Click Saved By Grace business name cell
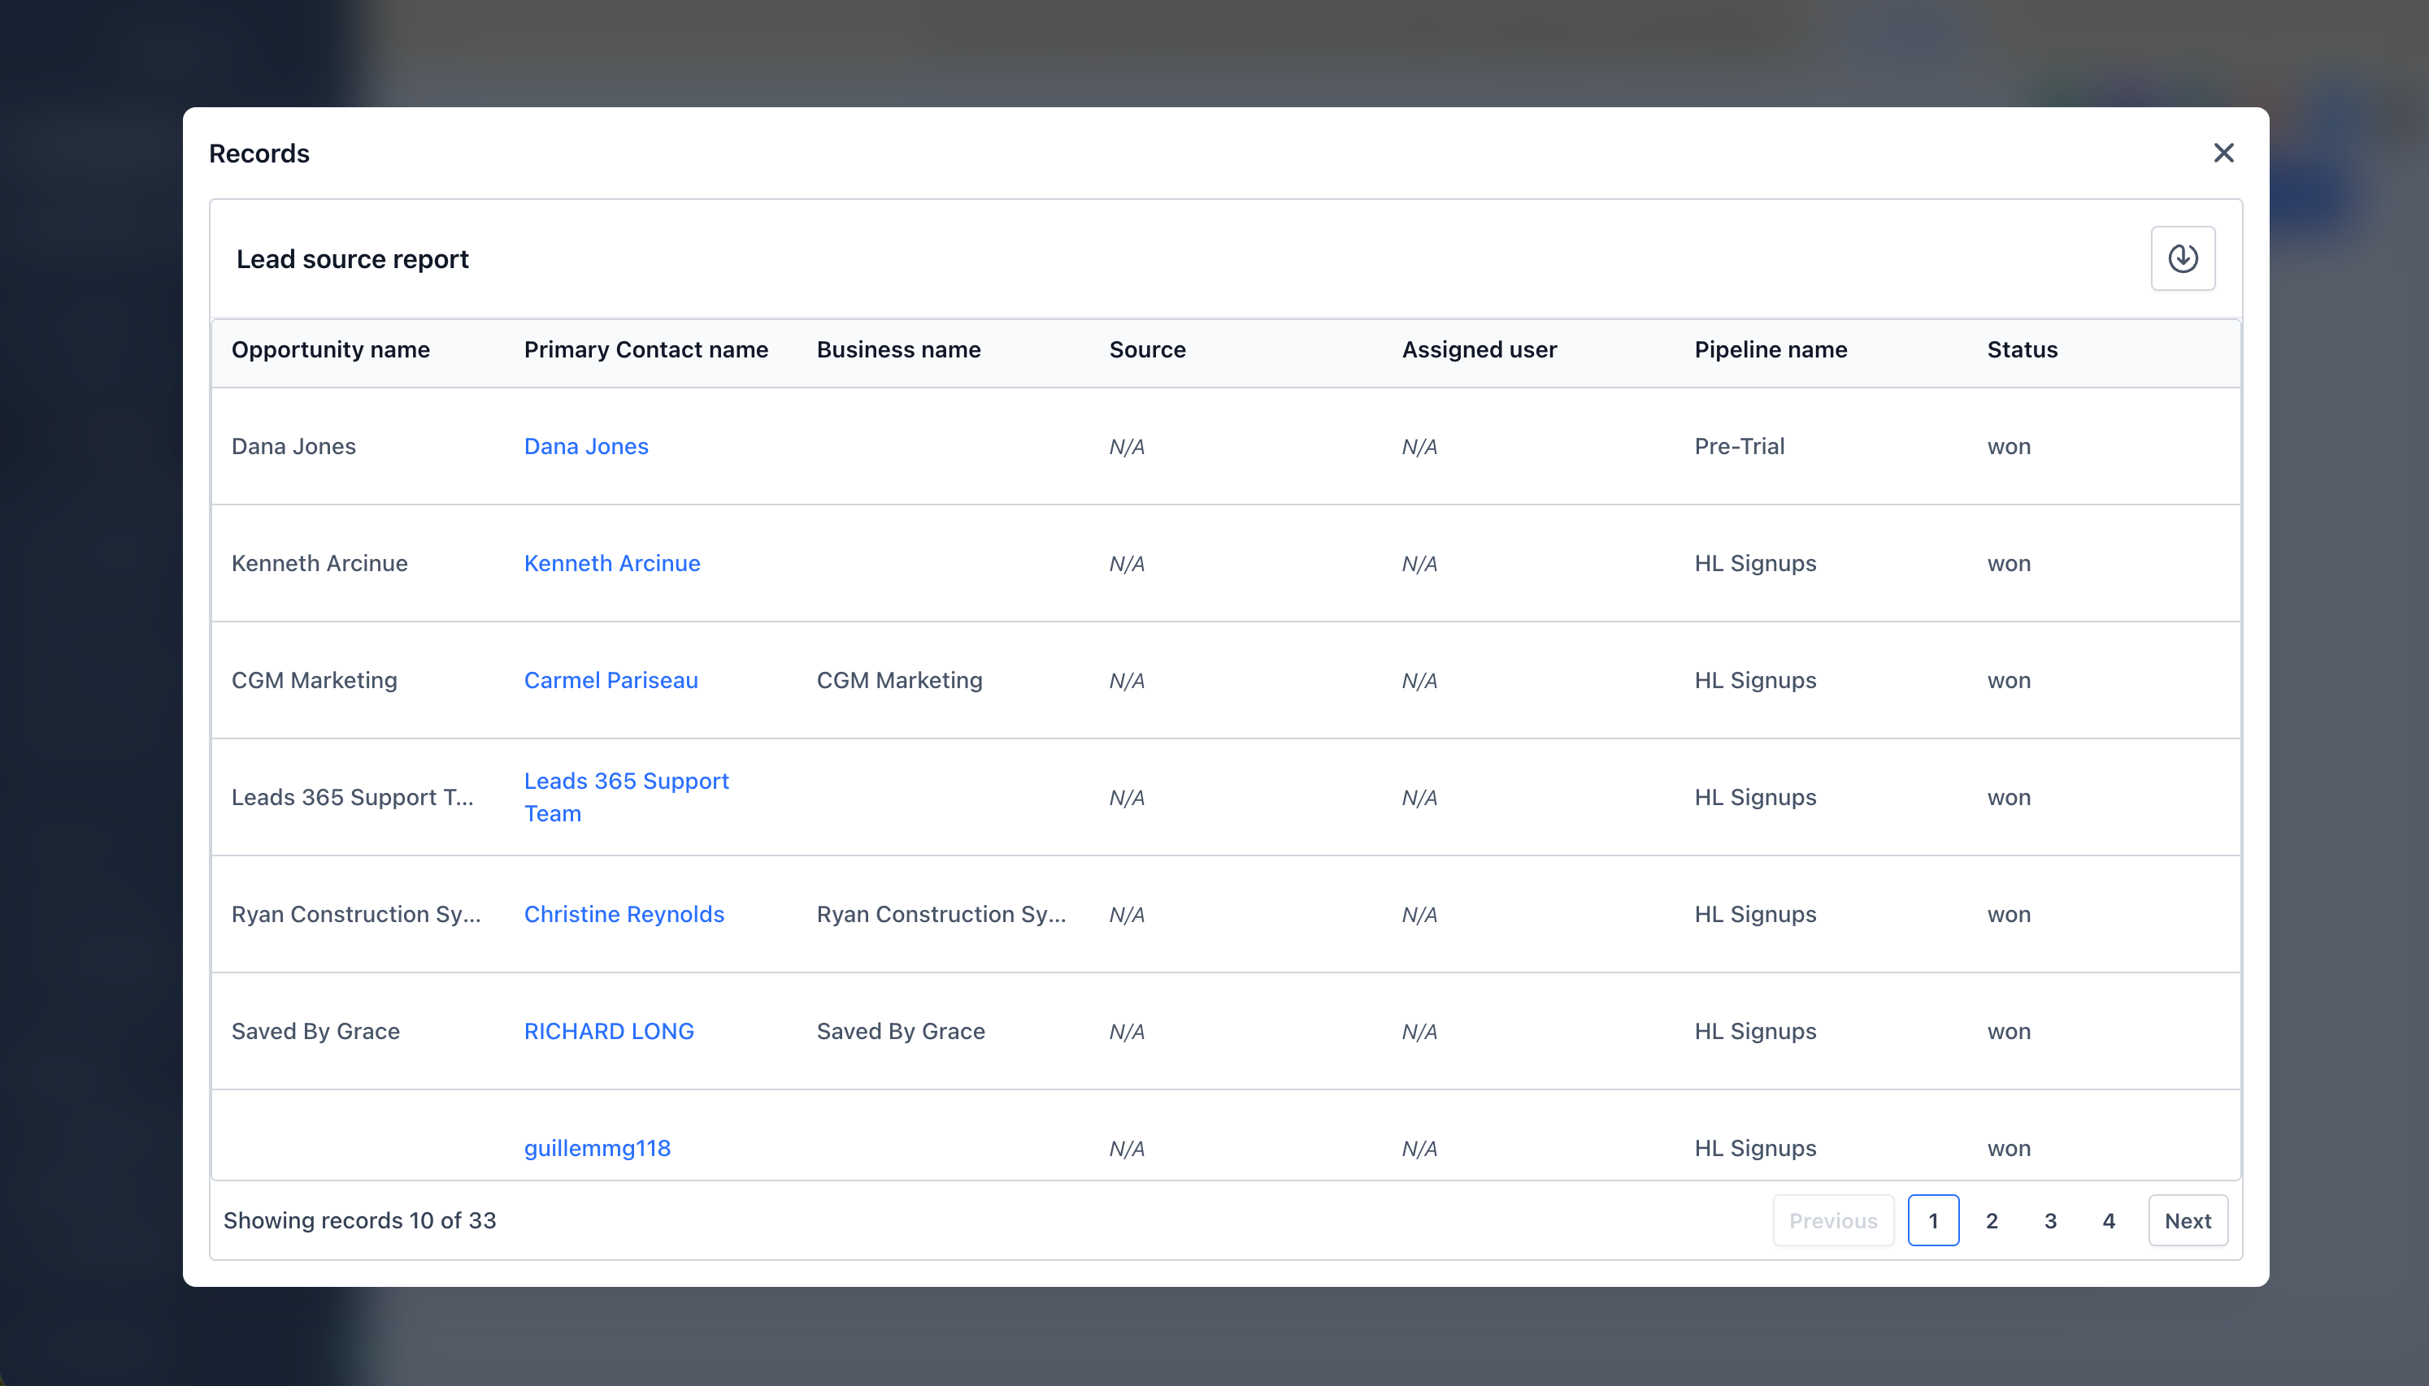Image resolution: width=2429 pixels, height=1386 pixels. click(x=901, y=1032)
